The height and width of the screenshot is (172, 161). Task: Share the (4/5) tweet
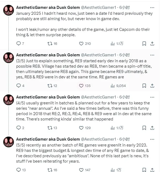152,128
